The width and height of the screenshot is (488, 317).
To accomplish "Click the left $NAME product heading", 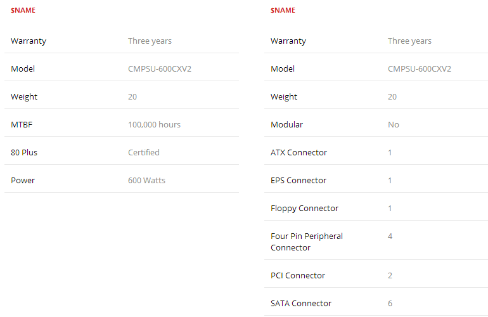I will [23, 10].
